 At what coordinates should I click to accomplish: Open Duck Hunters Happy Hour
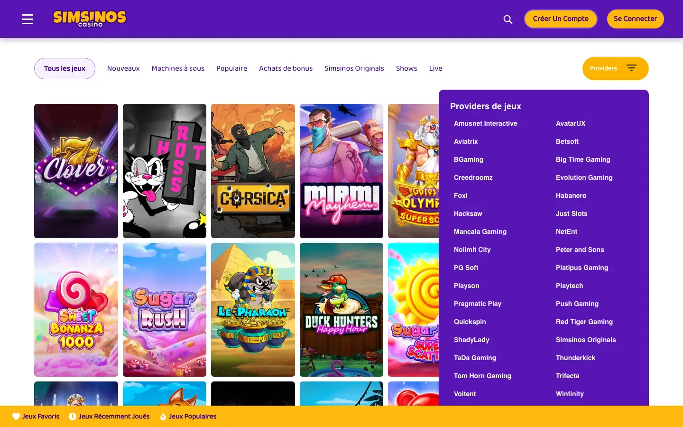341,310
